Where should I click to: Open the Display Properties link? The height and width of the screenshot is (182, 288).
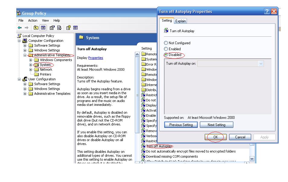coord(95,58)
